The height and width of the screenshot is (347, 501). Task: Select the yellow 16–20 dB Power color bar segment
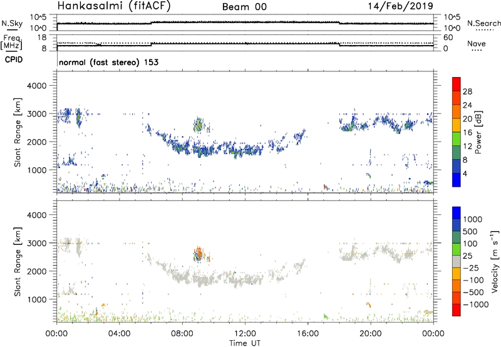(457, 125)
